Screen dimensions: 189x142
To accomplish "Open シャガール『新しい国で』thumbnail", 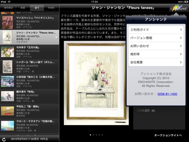I will (7, 67).
